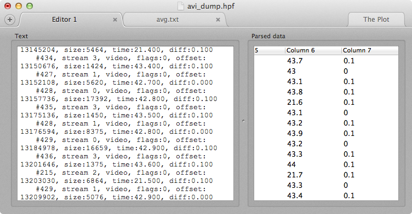Switch to the Editor 1 tab

tap(65, 20)
